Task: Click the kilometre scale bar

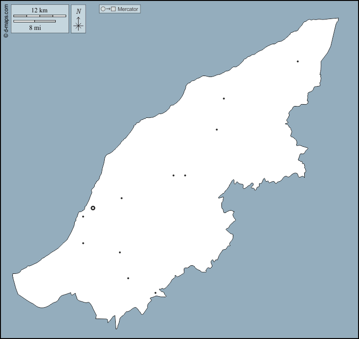Action: click(x=40, y=16)
